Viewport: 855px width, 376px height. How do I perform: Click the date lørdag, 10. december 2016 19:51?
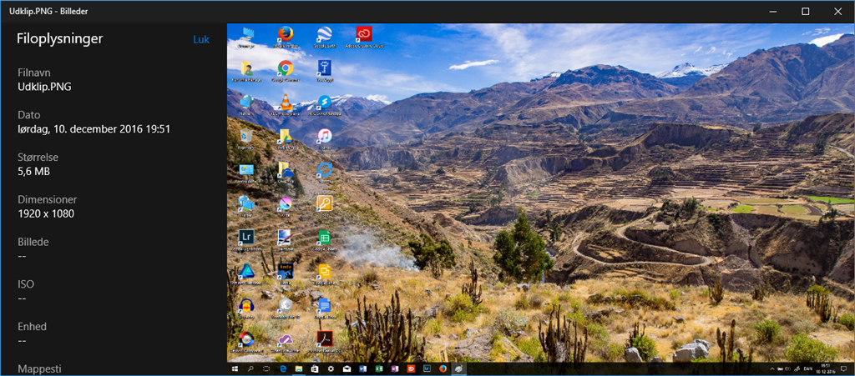[x=94, y=129]
